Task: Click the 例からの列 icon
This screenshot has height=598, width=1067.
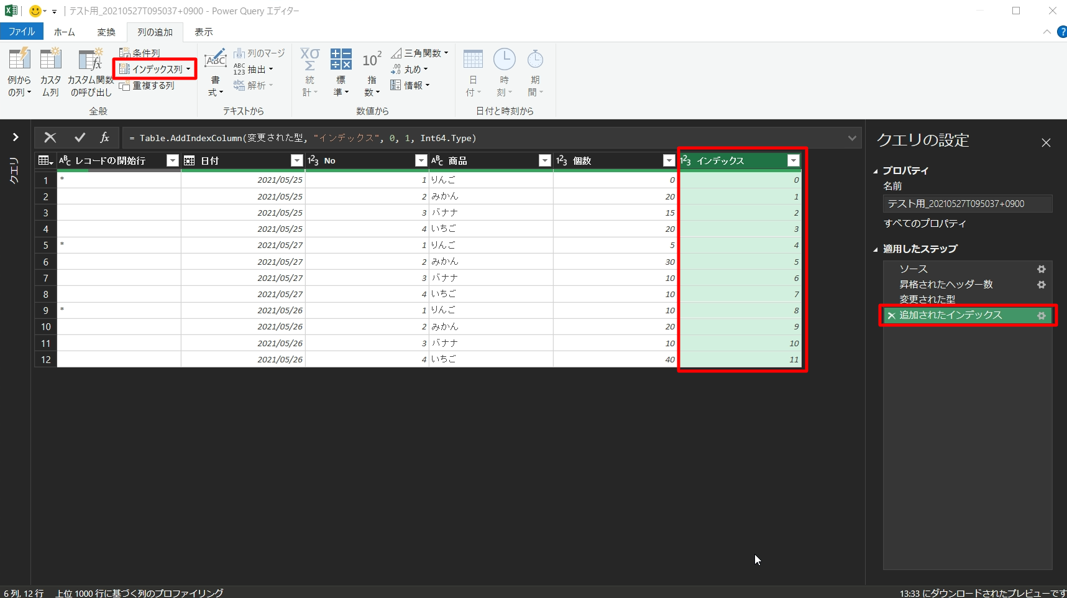Action: (x=19, y=60)
